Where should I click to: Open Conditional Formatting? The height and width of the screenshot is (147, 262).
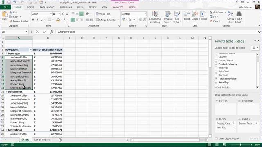tap(155, 17)
